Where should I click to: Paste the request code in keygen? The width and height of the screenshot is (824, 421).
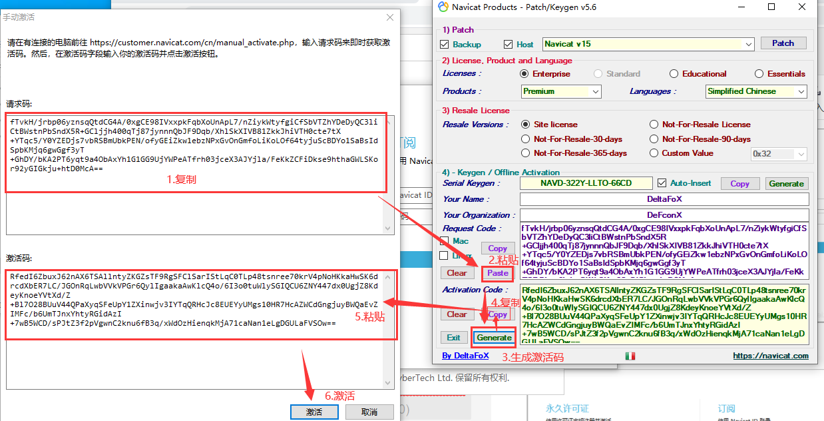(x=498, y=273)
